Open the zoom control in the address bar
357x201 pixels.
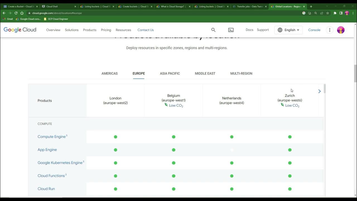pos(316,13)
